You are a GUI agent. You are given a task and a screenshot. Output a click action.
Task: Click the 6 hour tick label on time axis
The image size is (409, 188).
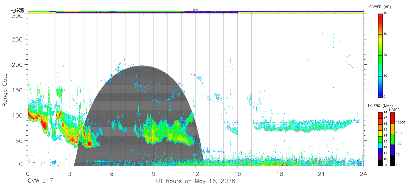tap(112, 174)
